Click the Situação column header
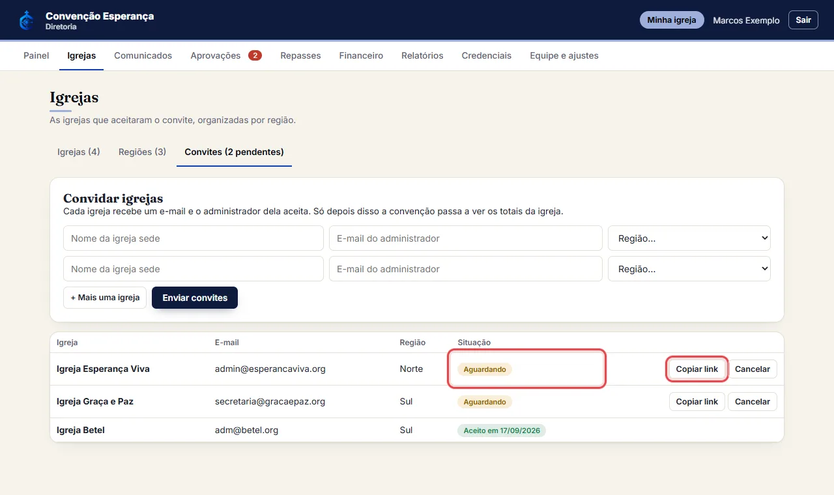Image resolution: width=834 pixels, height=495 pixels. [474, 343]
